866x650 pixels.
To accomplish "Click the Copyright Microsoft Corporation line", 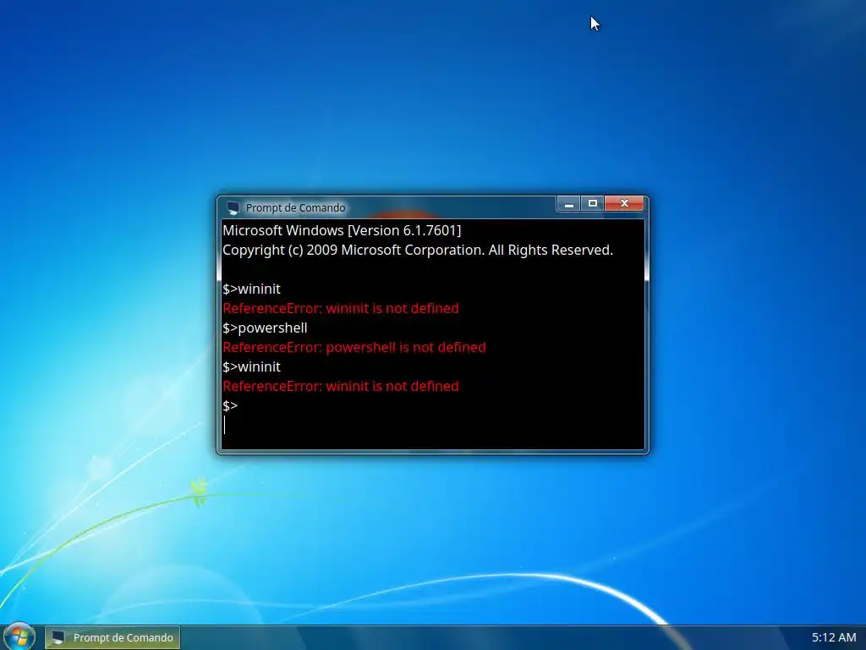I will coord(418,250).
